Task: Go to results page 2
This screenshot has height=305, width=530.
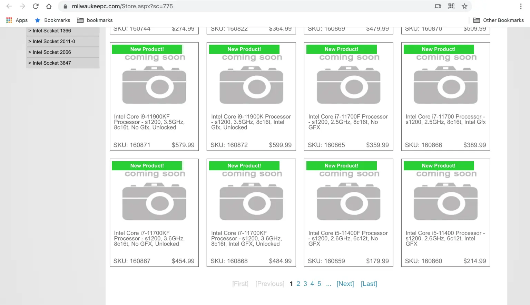Action: point(298,284)
